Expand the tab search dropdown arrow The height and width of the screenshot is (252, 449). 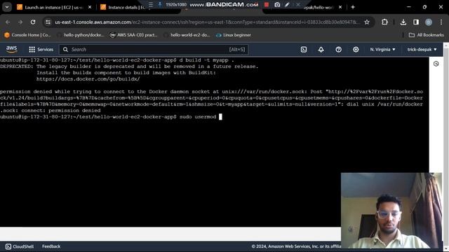coord(7,7)
